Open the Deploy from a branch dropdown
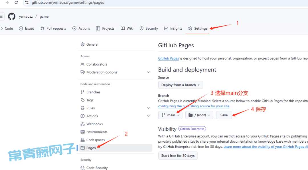The image size is (308, 170). click(x=181, y=85)
